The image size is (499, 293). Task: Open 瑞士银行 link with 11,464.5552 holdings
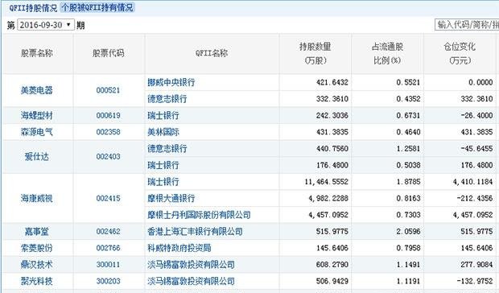tap(163, 182)
